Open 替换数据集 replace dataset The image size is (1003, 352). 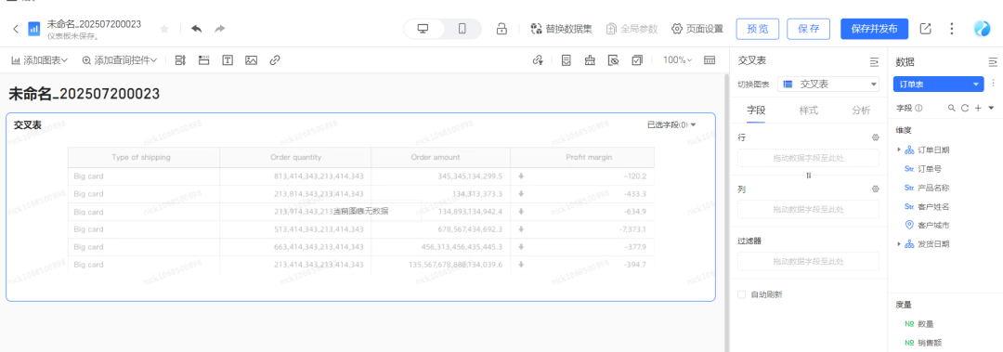561,29
